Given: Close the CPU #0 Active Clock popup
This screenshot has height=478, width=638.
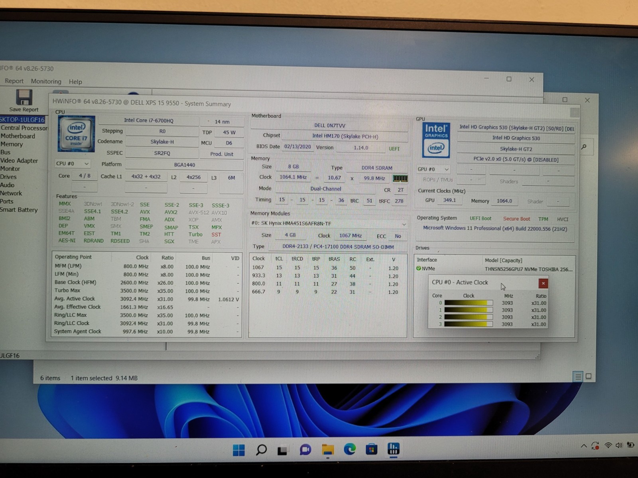Looking at the screenshot, I should [543, 283].
